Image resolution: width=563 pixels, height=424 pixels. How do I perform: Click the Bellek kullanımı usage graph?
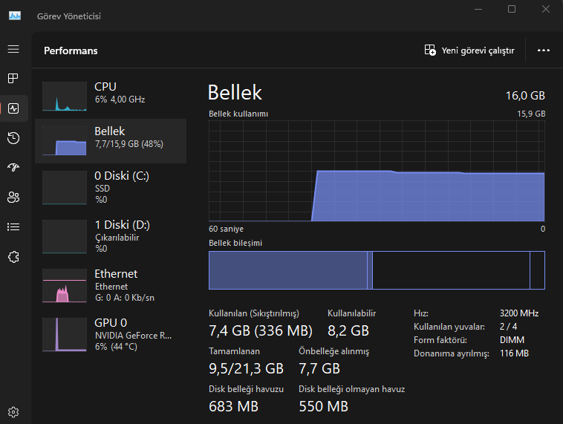(x=377, y=171)
